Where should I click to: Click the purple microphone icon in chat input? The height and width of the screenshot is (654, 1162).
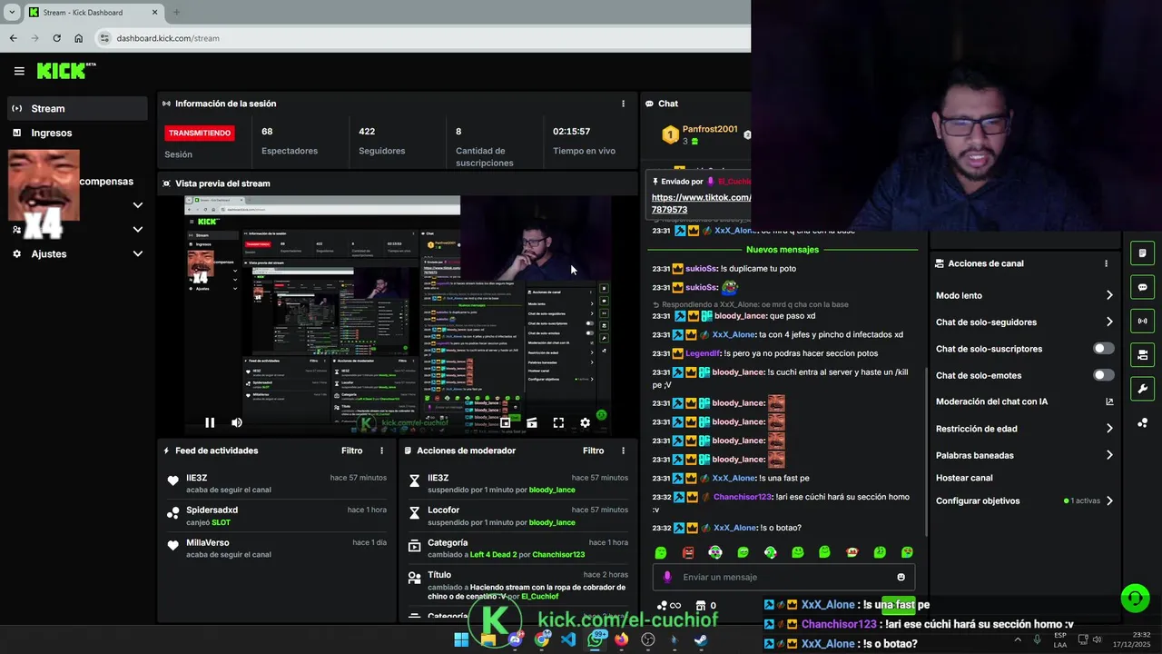[667, 577]
